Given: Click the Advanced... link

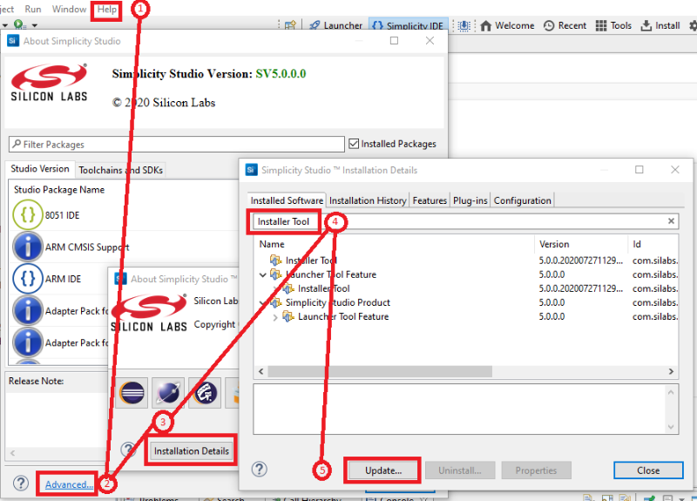Looking at the screenshot, I should pos(69,484).
